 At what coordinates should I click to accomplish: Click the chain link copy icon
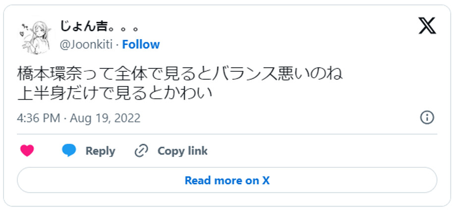[142, 151]
